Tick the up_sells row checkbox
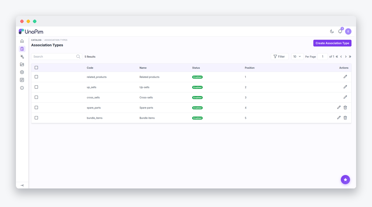The height and width of the screenshot is (207, 372). [36, 87]
